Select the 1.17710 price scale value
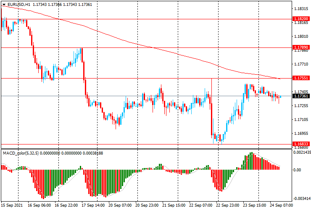Screen dimensions: 311x210 tap(301, 64)
